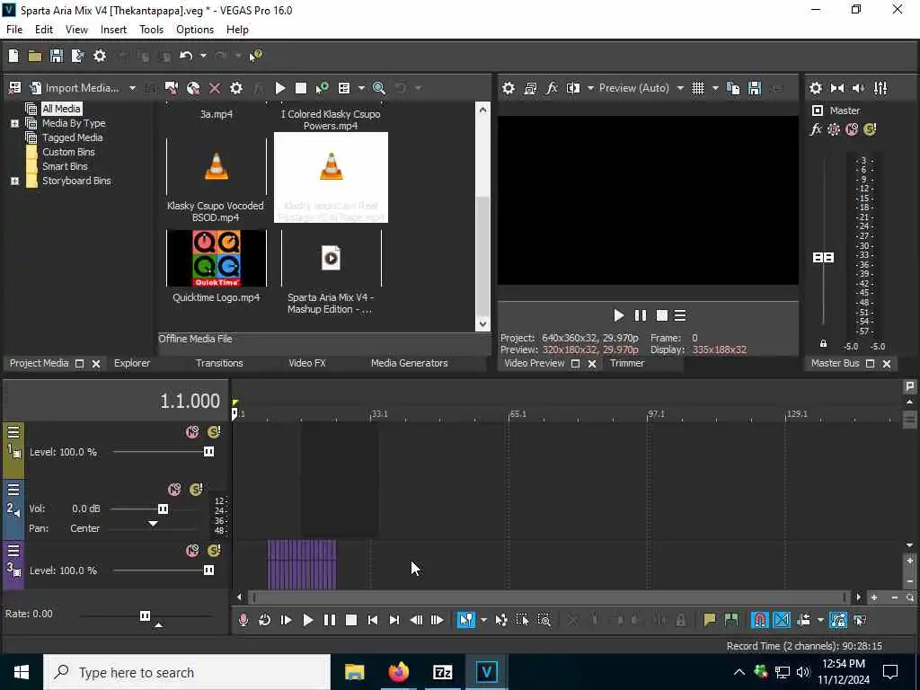Toggle Downmix Output in Master Bus

point(837,88)
